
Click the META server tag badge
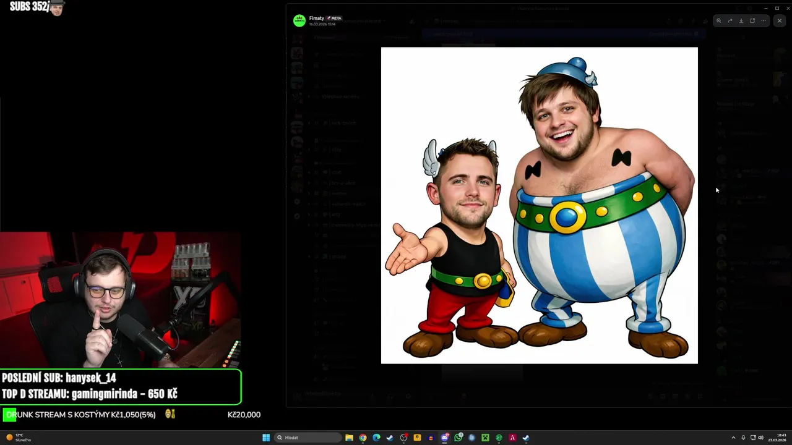(334, 18)
